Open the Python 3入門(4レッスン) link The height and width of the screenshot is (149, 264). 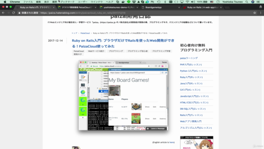pyautogui.click(x=193, y=71)
